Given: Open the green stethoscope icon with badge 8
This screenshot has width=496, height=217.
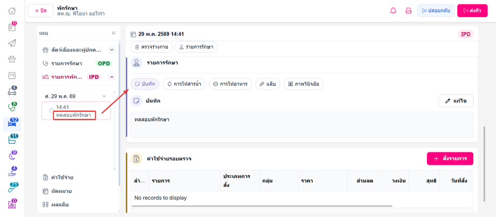Looking at the screenshot, I should (x=12, y=107).
